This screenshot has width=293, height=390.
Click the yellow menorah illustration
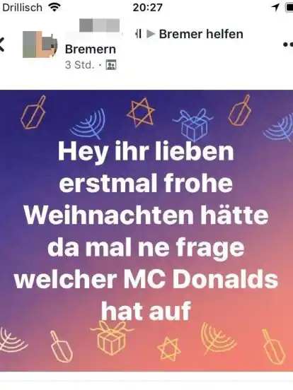218,338
